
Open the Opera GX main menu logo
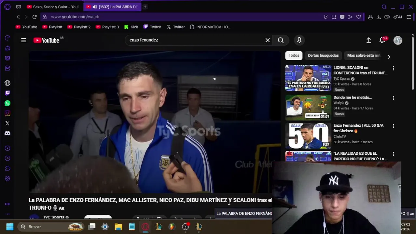pyautogui.click(x=7, y=7)
